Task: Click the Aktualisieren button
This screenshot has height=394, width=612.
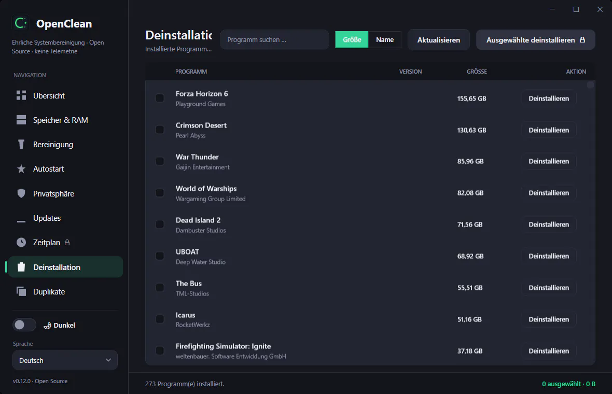Action: (439, 40)
